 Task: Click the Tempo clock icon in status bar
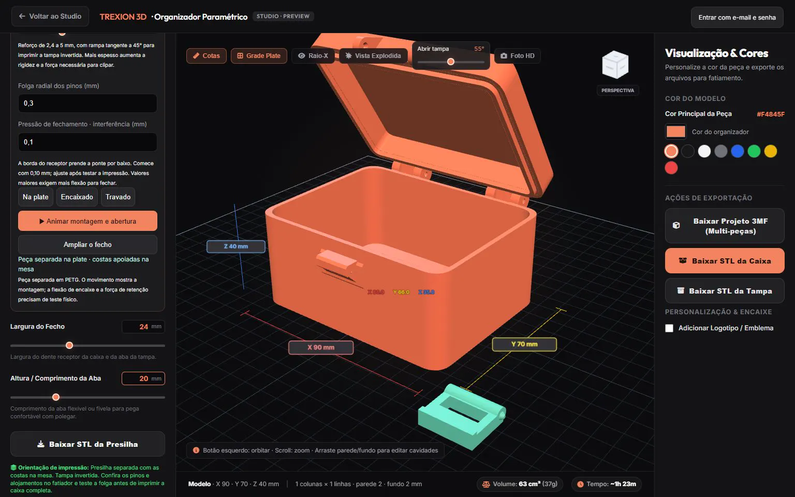coord(580,485)
